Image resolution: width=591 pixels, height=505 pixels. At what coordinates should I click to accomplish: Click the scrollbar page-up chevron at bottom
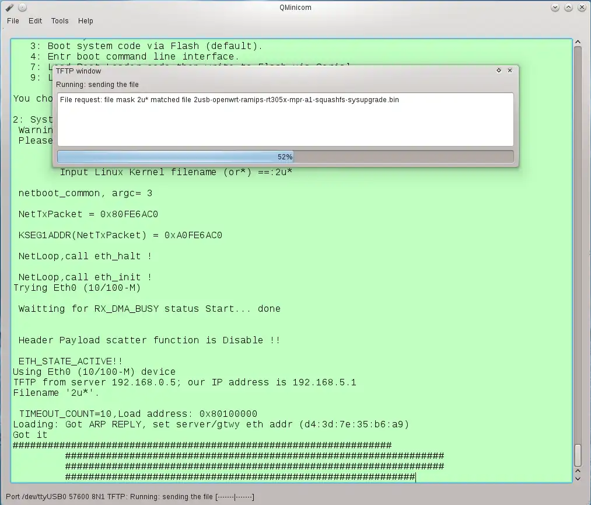(578, 471)
